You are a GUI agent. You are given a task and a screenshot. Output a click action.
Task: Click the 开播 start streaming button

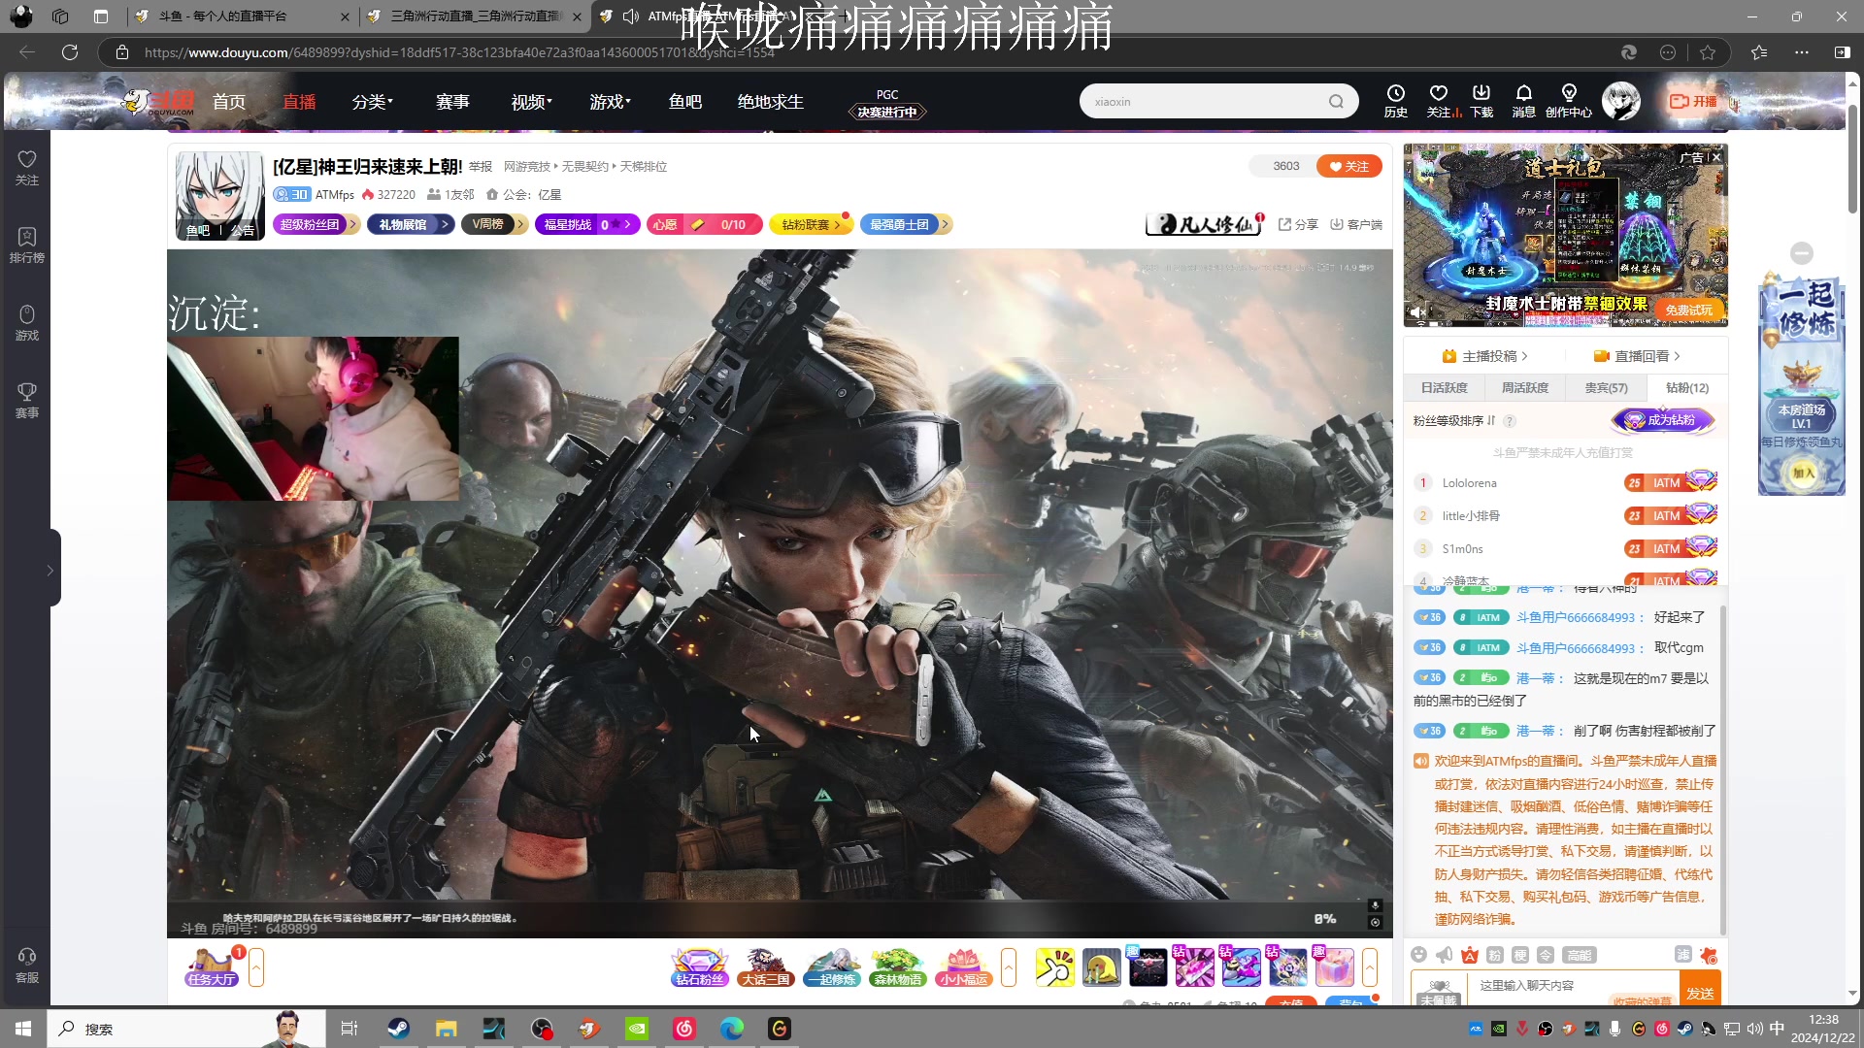tap(1693, 101)
